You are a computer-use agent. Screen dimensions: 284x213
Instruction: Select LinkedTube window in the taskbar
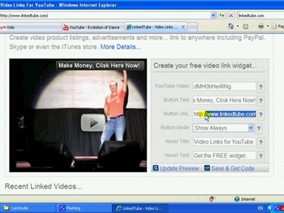coord(140,208)
